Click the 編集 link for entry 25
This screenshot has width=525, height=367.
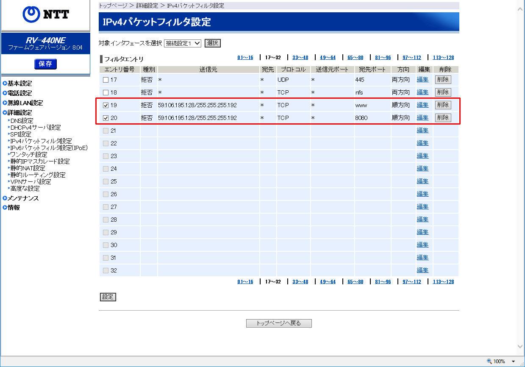pyautogui.click(x=423, y=181)
